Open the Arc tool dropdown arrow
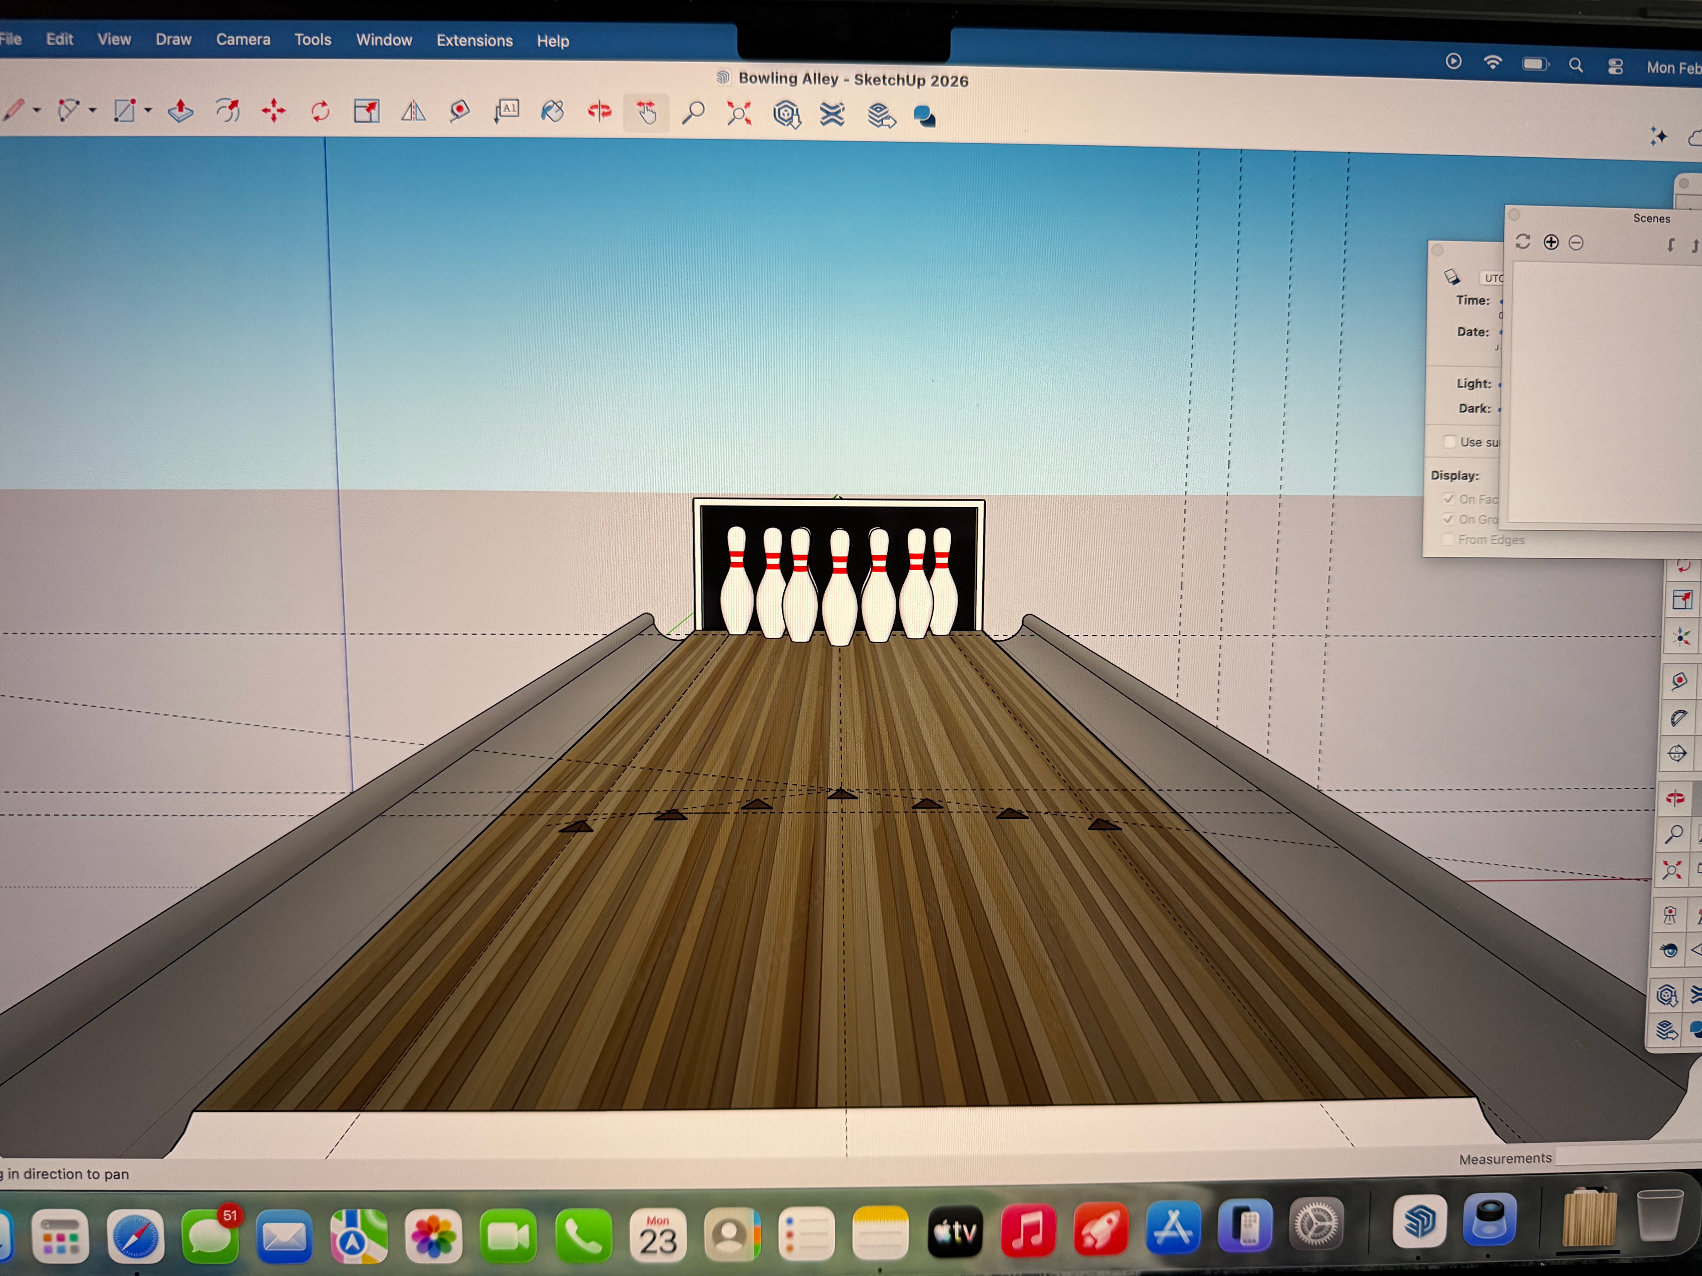 pyautogui.click(x=93, y=110)
